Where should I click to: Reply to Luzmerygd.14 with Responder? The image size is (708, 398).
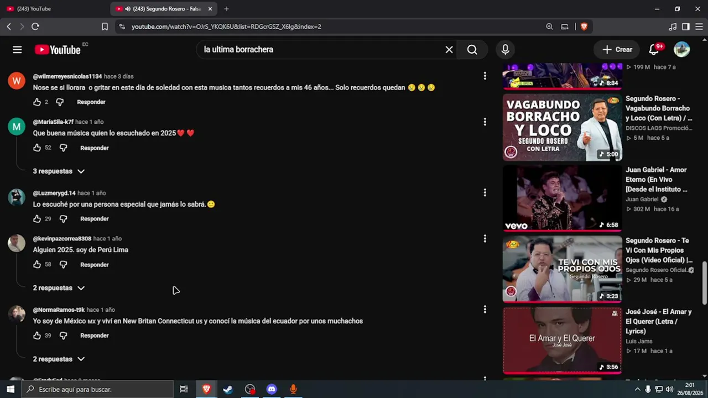[x=95, y=219]
